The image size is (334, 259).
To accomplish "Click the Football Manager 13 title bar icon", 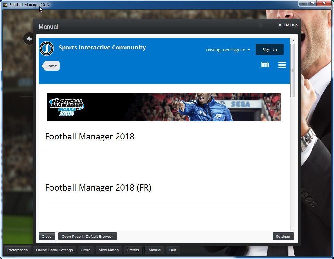I will (x=5, y=4).
